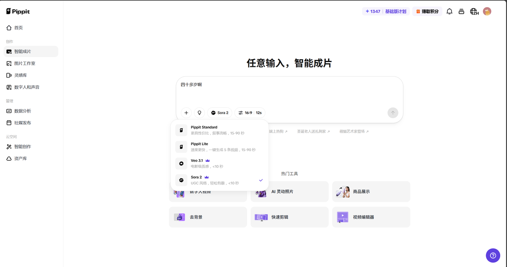
Task: Click the plus icon to add attachment
Action: coord(186,113)
